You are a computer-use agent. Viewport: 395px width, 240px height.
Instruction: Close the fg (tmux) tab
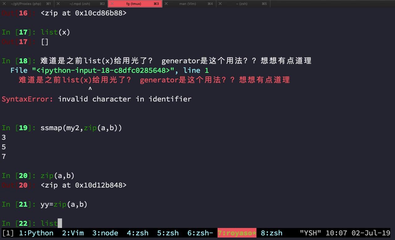(112, 4)
